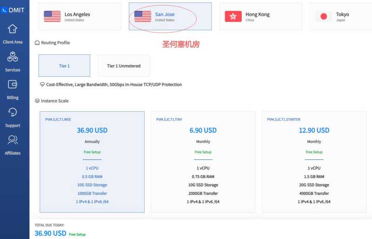Screen dimensions: 372x239
Task: Click the diamond icon beside Cost-Effective text
Action: 42,85
